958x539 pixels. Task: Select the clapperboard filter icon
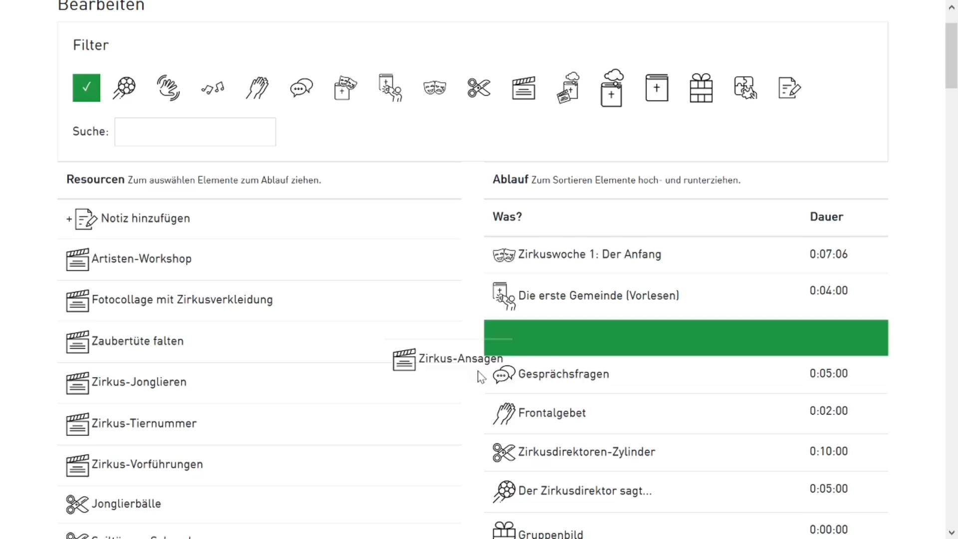click(x=523, y=88)
